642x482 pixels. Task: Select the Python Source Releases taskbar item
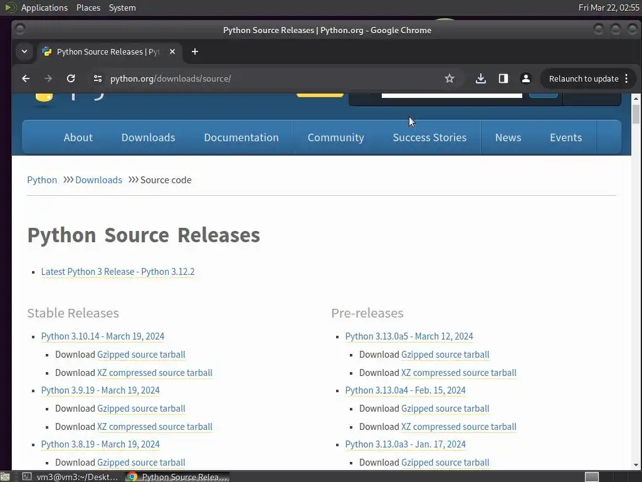[177, 477]
